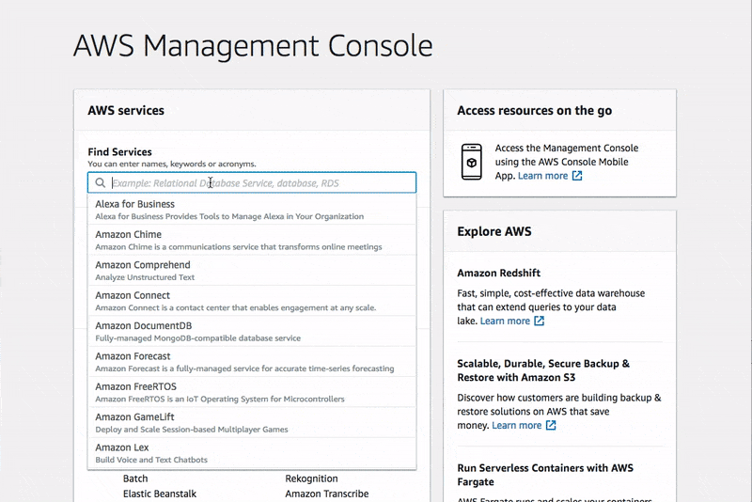Focus the Find Services search field
752x502 pixels.
(x=252, y=182)
